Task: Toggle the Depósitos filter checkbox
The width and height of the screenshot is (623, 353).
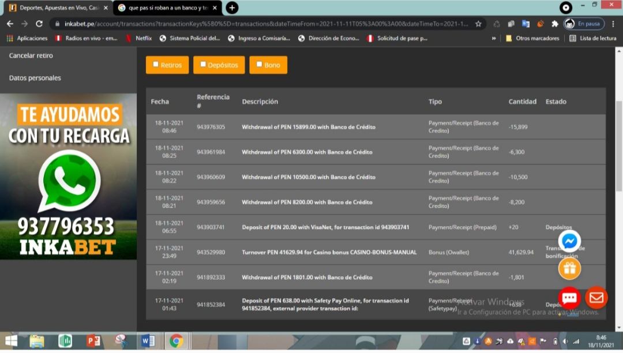Action: pyautogui.click(x=203, y=65)
